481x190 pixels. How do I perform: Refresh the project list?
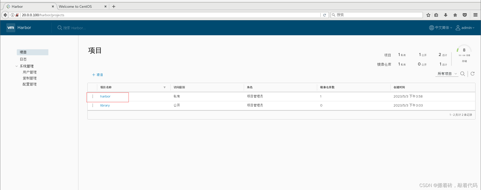pos(472,74)
